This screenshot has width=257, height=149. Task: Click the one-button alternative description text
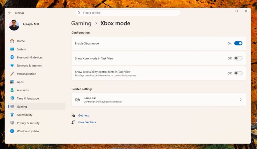pyautogui.click(x=105, y=76)
